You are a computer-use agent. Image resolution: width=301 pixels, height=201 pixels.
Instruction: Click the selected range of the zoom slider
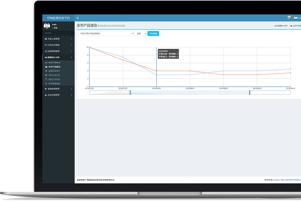tap(190, 92)
